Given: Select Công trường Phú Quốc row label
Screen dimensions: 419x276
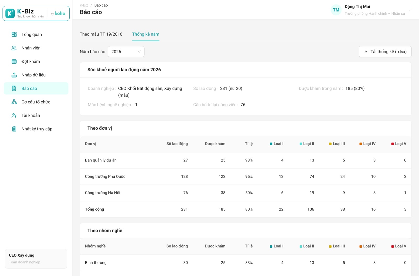Looking at the screenshot, I should point(105,176).
